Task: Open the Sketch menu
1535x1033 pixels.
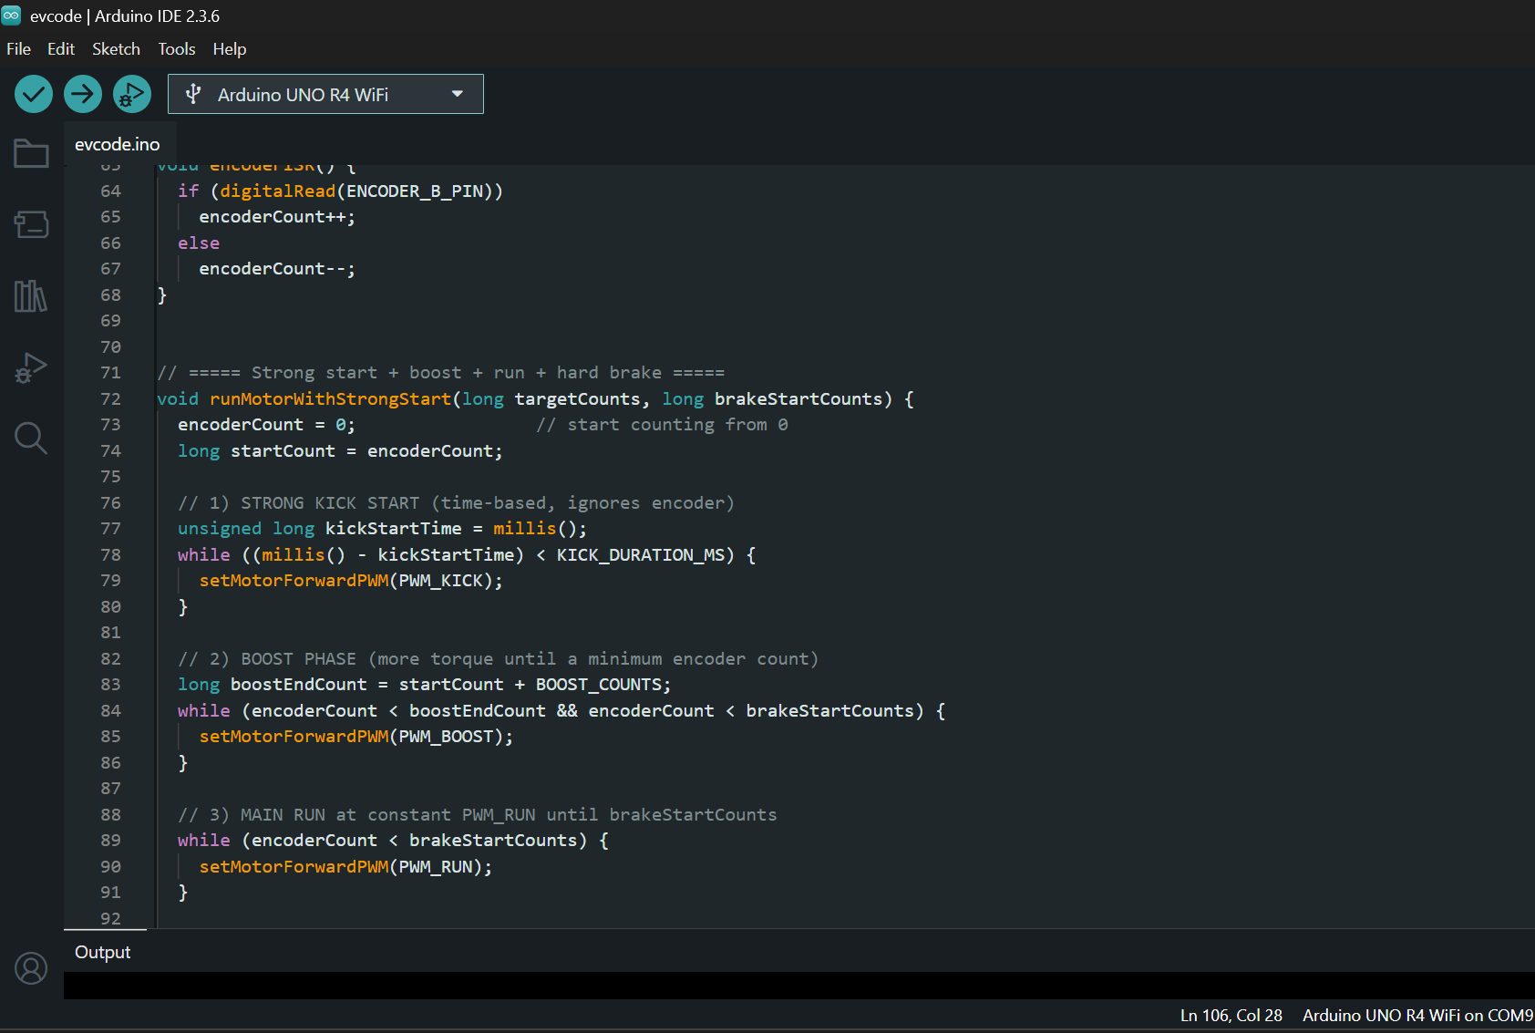Action: 116,49
